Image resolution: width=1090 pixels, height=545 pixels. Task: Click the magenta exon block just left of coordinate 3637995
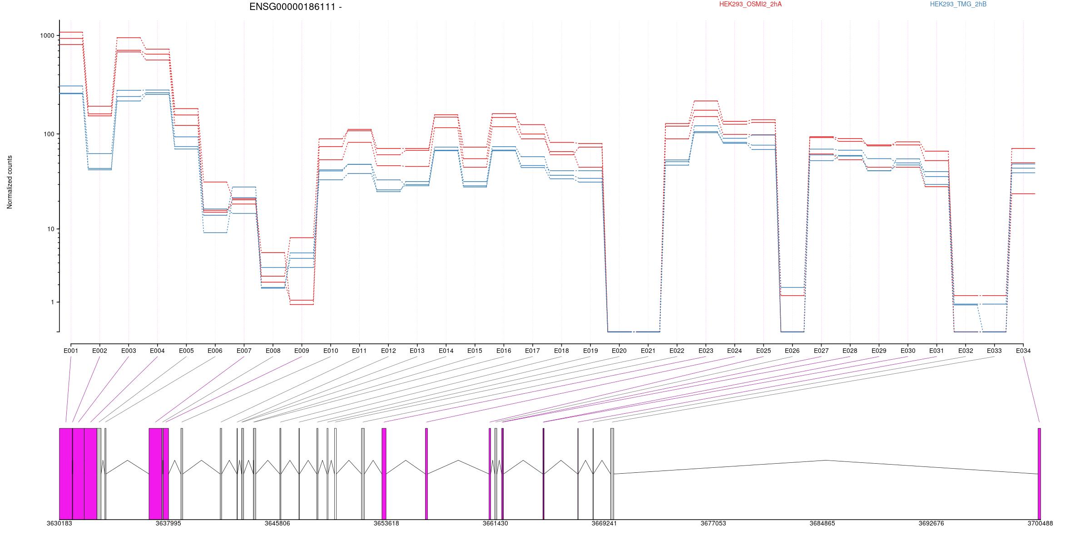coord(156,474)
